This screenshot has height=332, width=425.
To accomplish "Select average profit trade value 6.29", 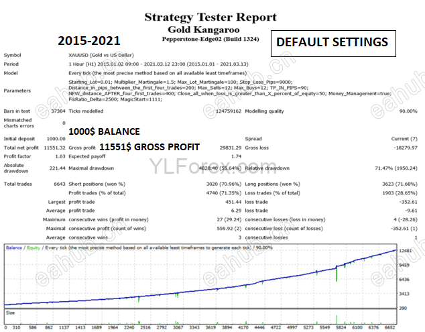I will click(x=236, y=211).
